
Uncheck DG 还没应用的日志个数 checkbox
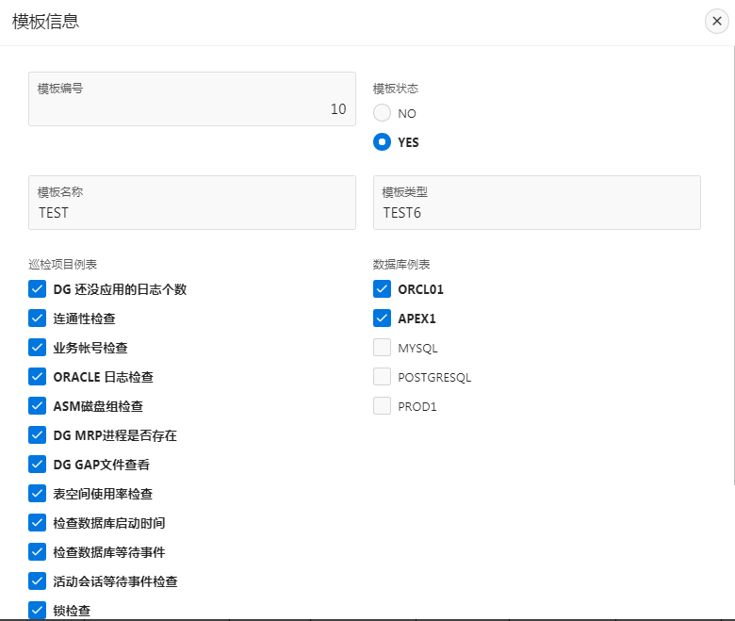38,289
